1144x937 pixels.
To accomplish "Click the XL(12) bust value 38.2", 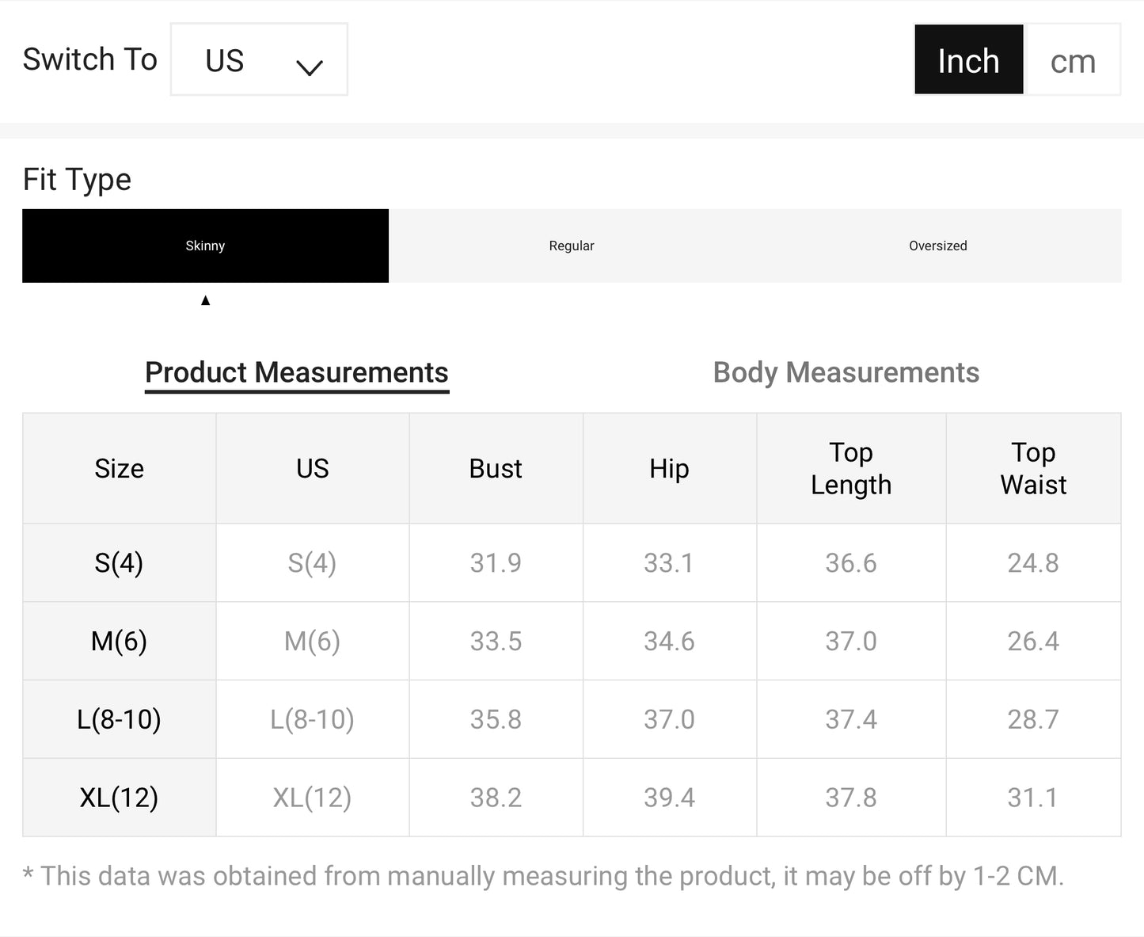I will point(496,797).
